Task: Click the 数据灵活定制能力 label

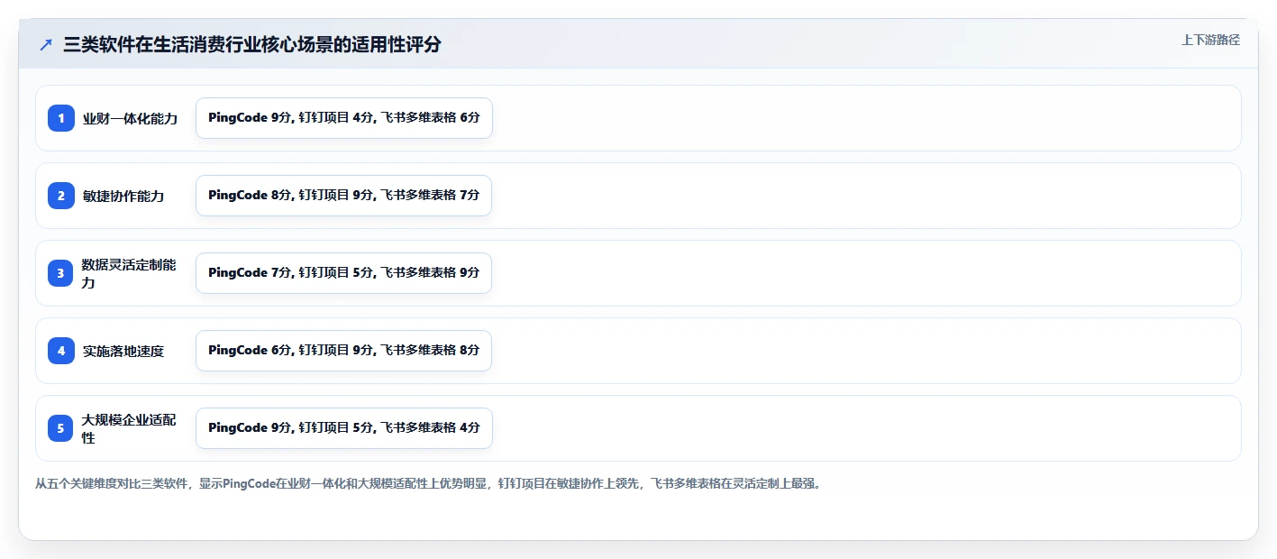Action: (129, 273)
